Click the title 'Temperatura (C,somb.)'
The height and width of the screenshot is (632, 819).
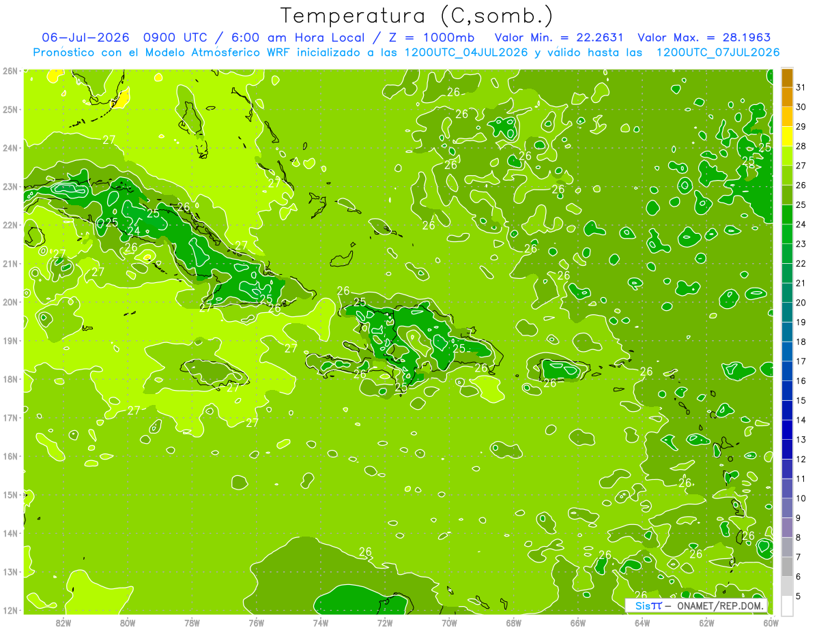tap(416, 16)
